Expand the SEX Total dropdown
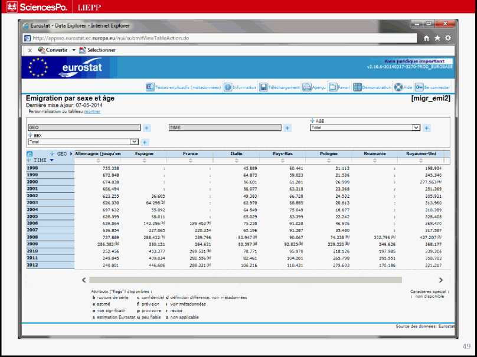This screenshot has height=357, width=477. (135, 142)
